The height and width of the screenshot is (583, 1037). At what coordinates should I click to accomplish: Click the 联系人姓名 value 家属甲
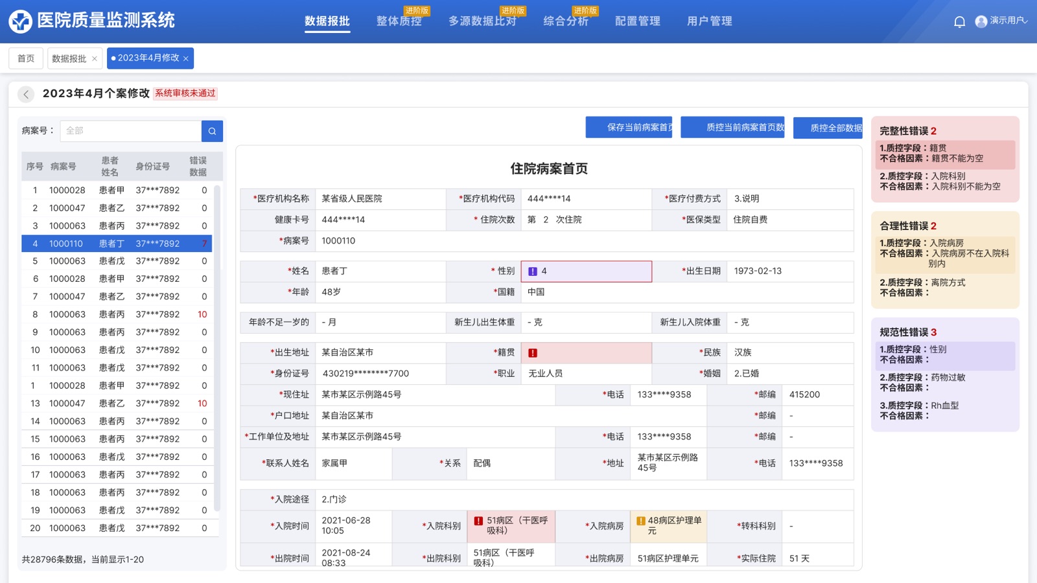pos(334,463)
